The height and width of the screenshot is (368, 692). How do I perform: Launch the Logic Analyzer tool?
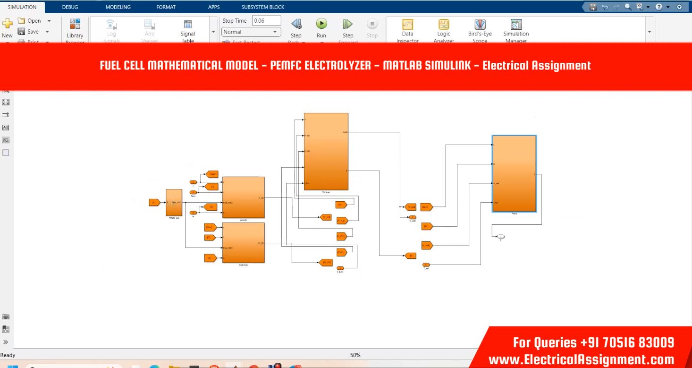click(x=443, y=25)
